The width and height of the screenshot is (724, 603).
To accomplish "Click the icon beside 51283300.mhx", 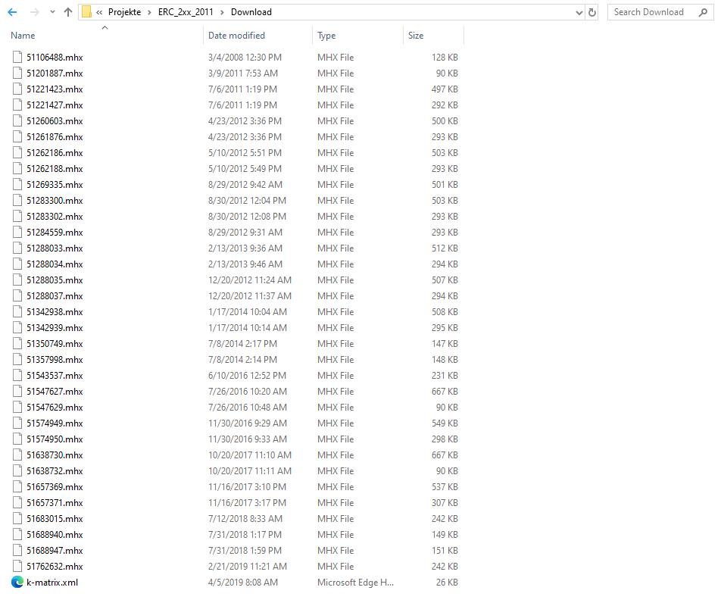I will (x=17, y=201).
